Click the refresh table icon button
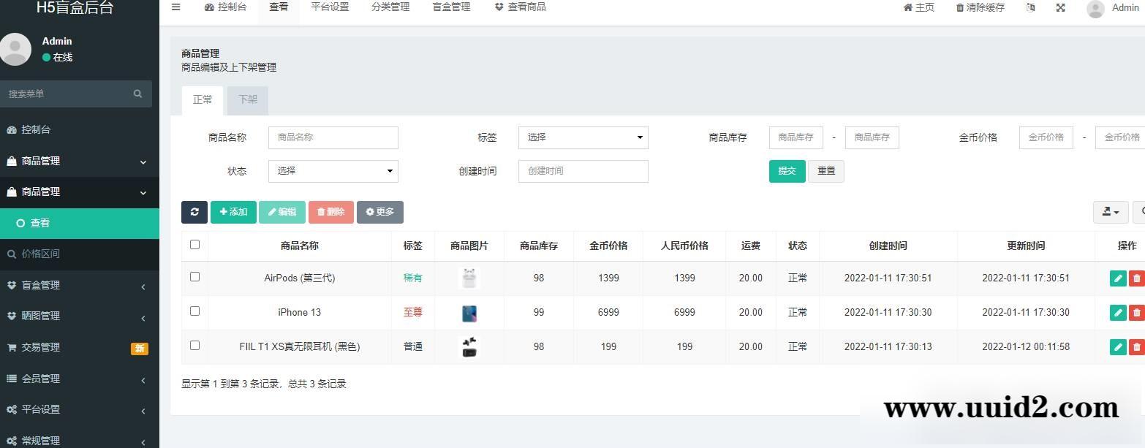This screenshot has height=448, width=1145. click(194, 212)
